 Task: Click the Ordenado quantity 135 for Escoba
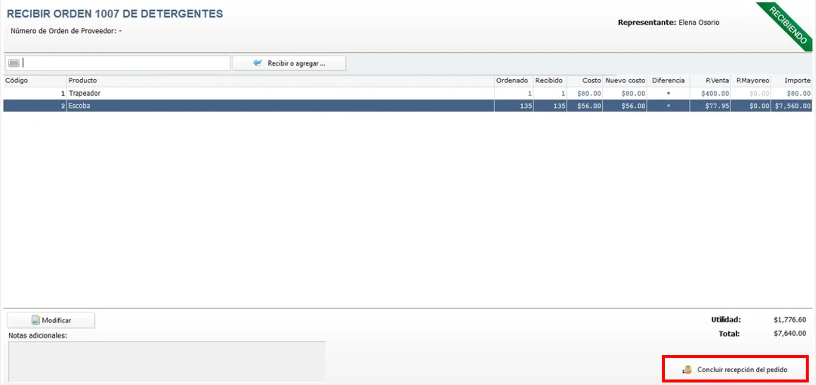click(x=526, y=106)
